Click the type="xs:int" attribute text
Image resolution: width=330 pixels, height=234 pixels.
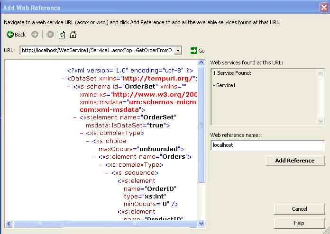145,197
